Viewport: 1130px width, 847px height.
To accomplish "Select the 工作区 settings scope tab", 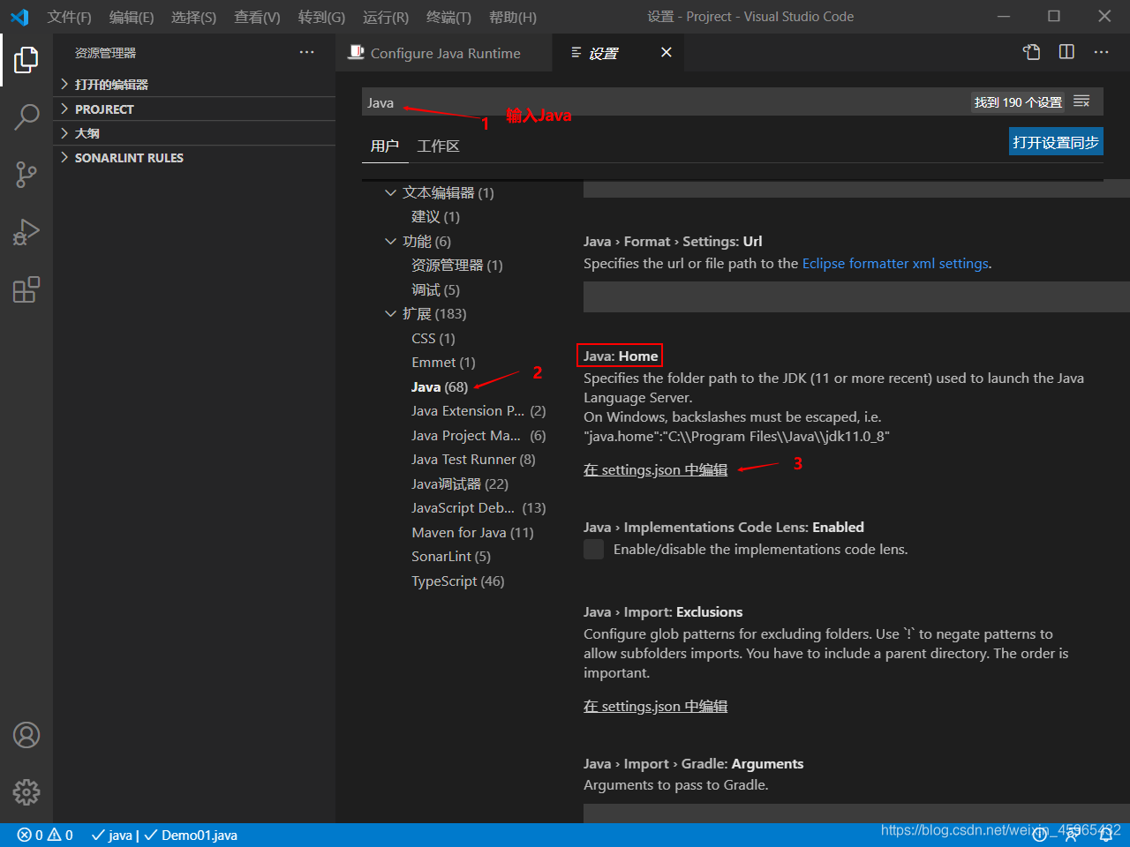I will coord(438,146).
